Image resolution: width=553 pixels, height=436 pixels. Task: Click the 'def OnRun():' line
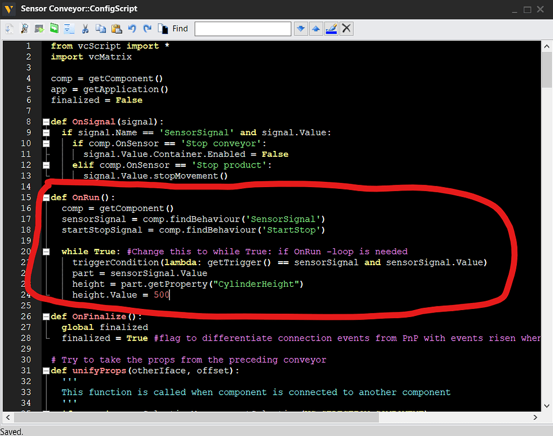pyautogui.click(x=83, y=198)
